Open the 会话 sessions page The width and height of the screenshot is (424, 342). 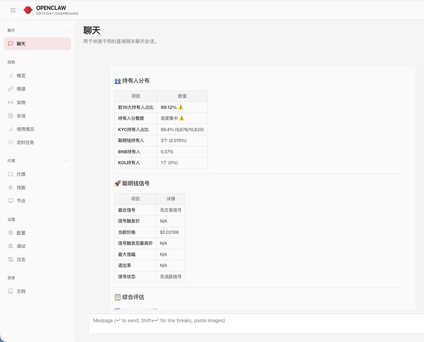[37, 116]
